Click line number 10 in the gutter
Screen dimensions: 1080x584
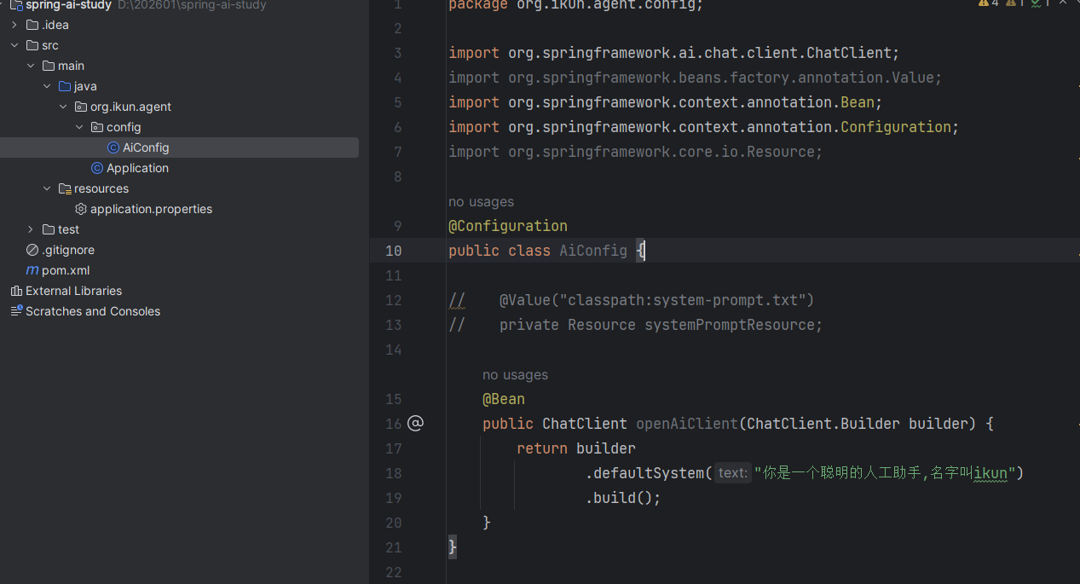coord(393,251)
